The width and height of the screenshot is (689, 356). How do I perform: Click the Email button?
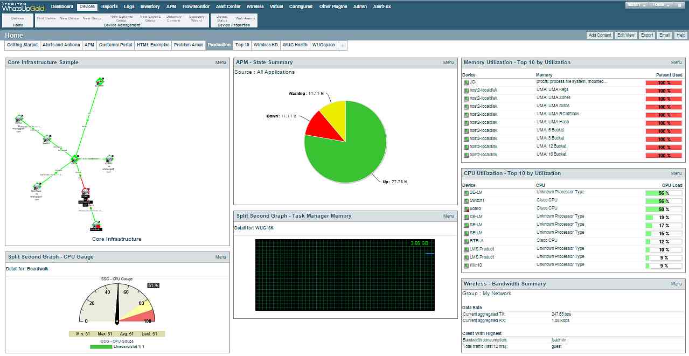[665, 35]
